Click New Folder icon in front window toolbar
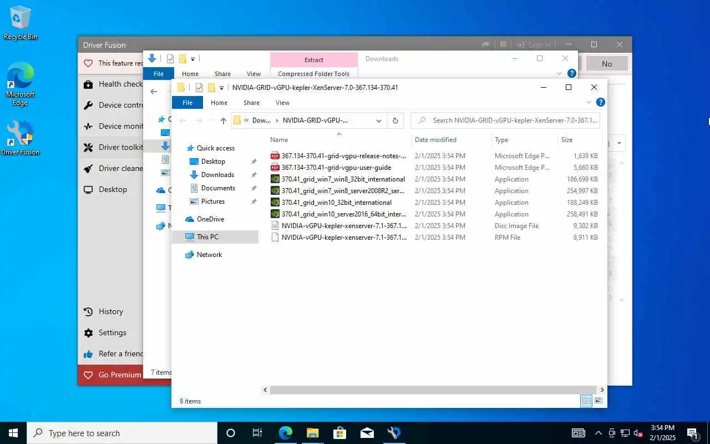710x444 pixels. pyautogui.click(x=211, y=88)
